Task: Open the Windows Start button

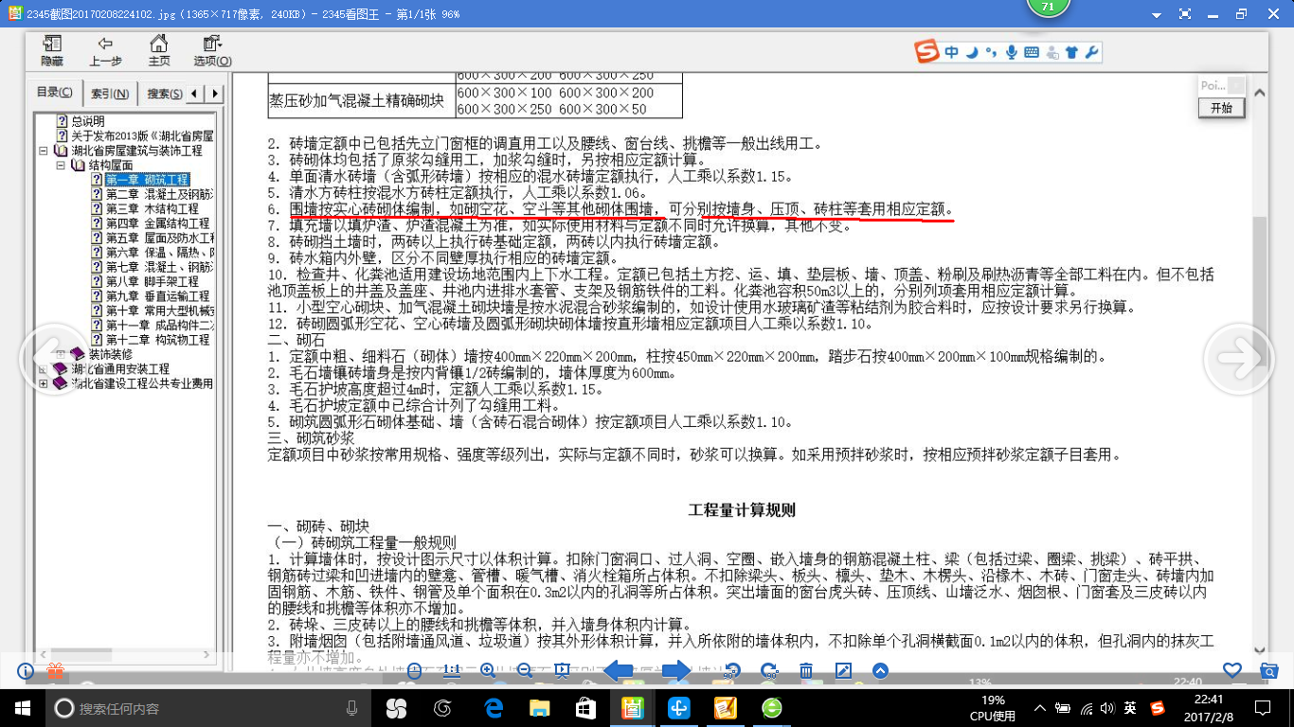Action: tap(23, 708)
